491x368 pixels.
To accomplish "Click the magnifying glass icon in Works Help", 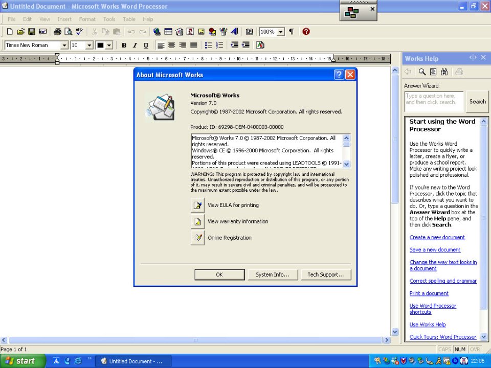I will 422,72.
